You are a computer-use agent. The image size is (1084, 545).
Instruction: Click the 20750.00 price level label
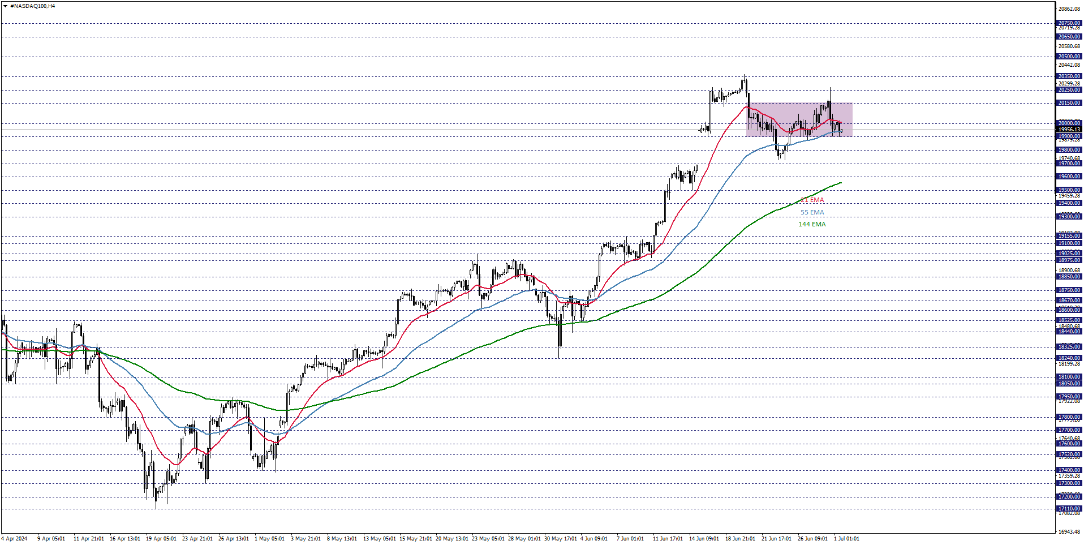[1069, 23]
